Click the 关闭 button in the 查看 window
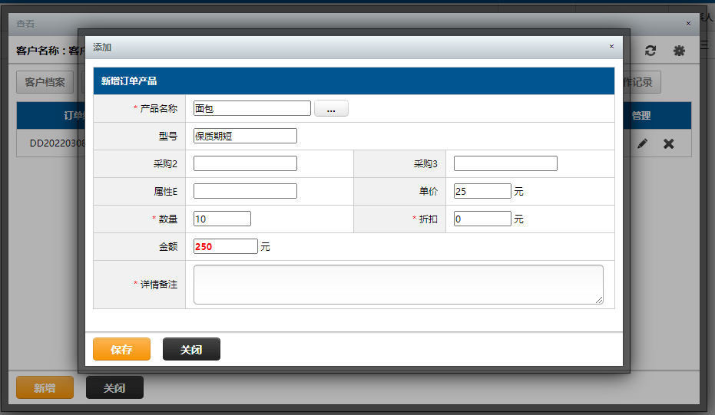The height and width of the screenshot is (415, 715). click(x=114, y=387)
